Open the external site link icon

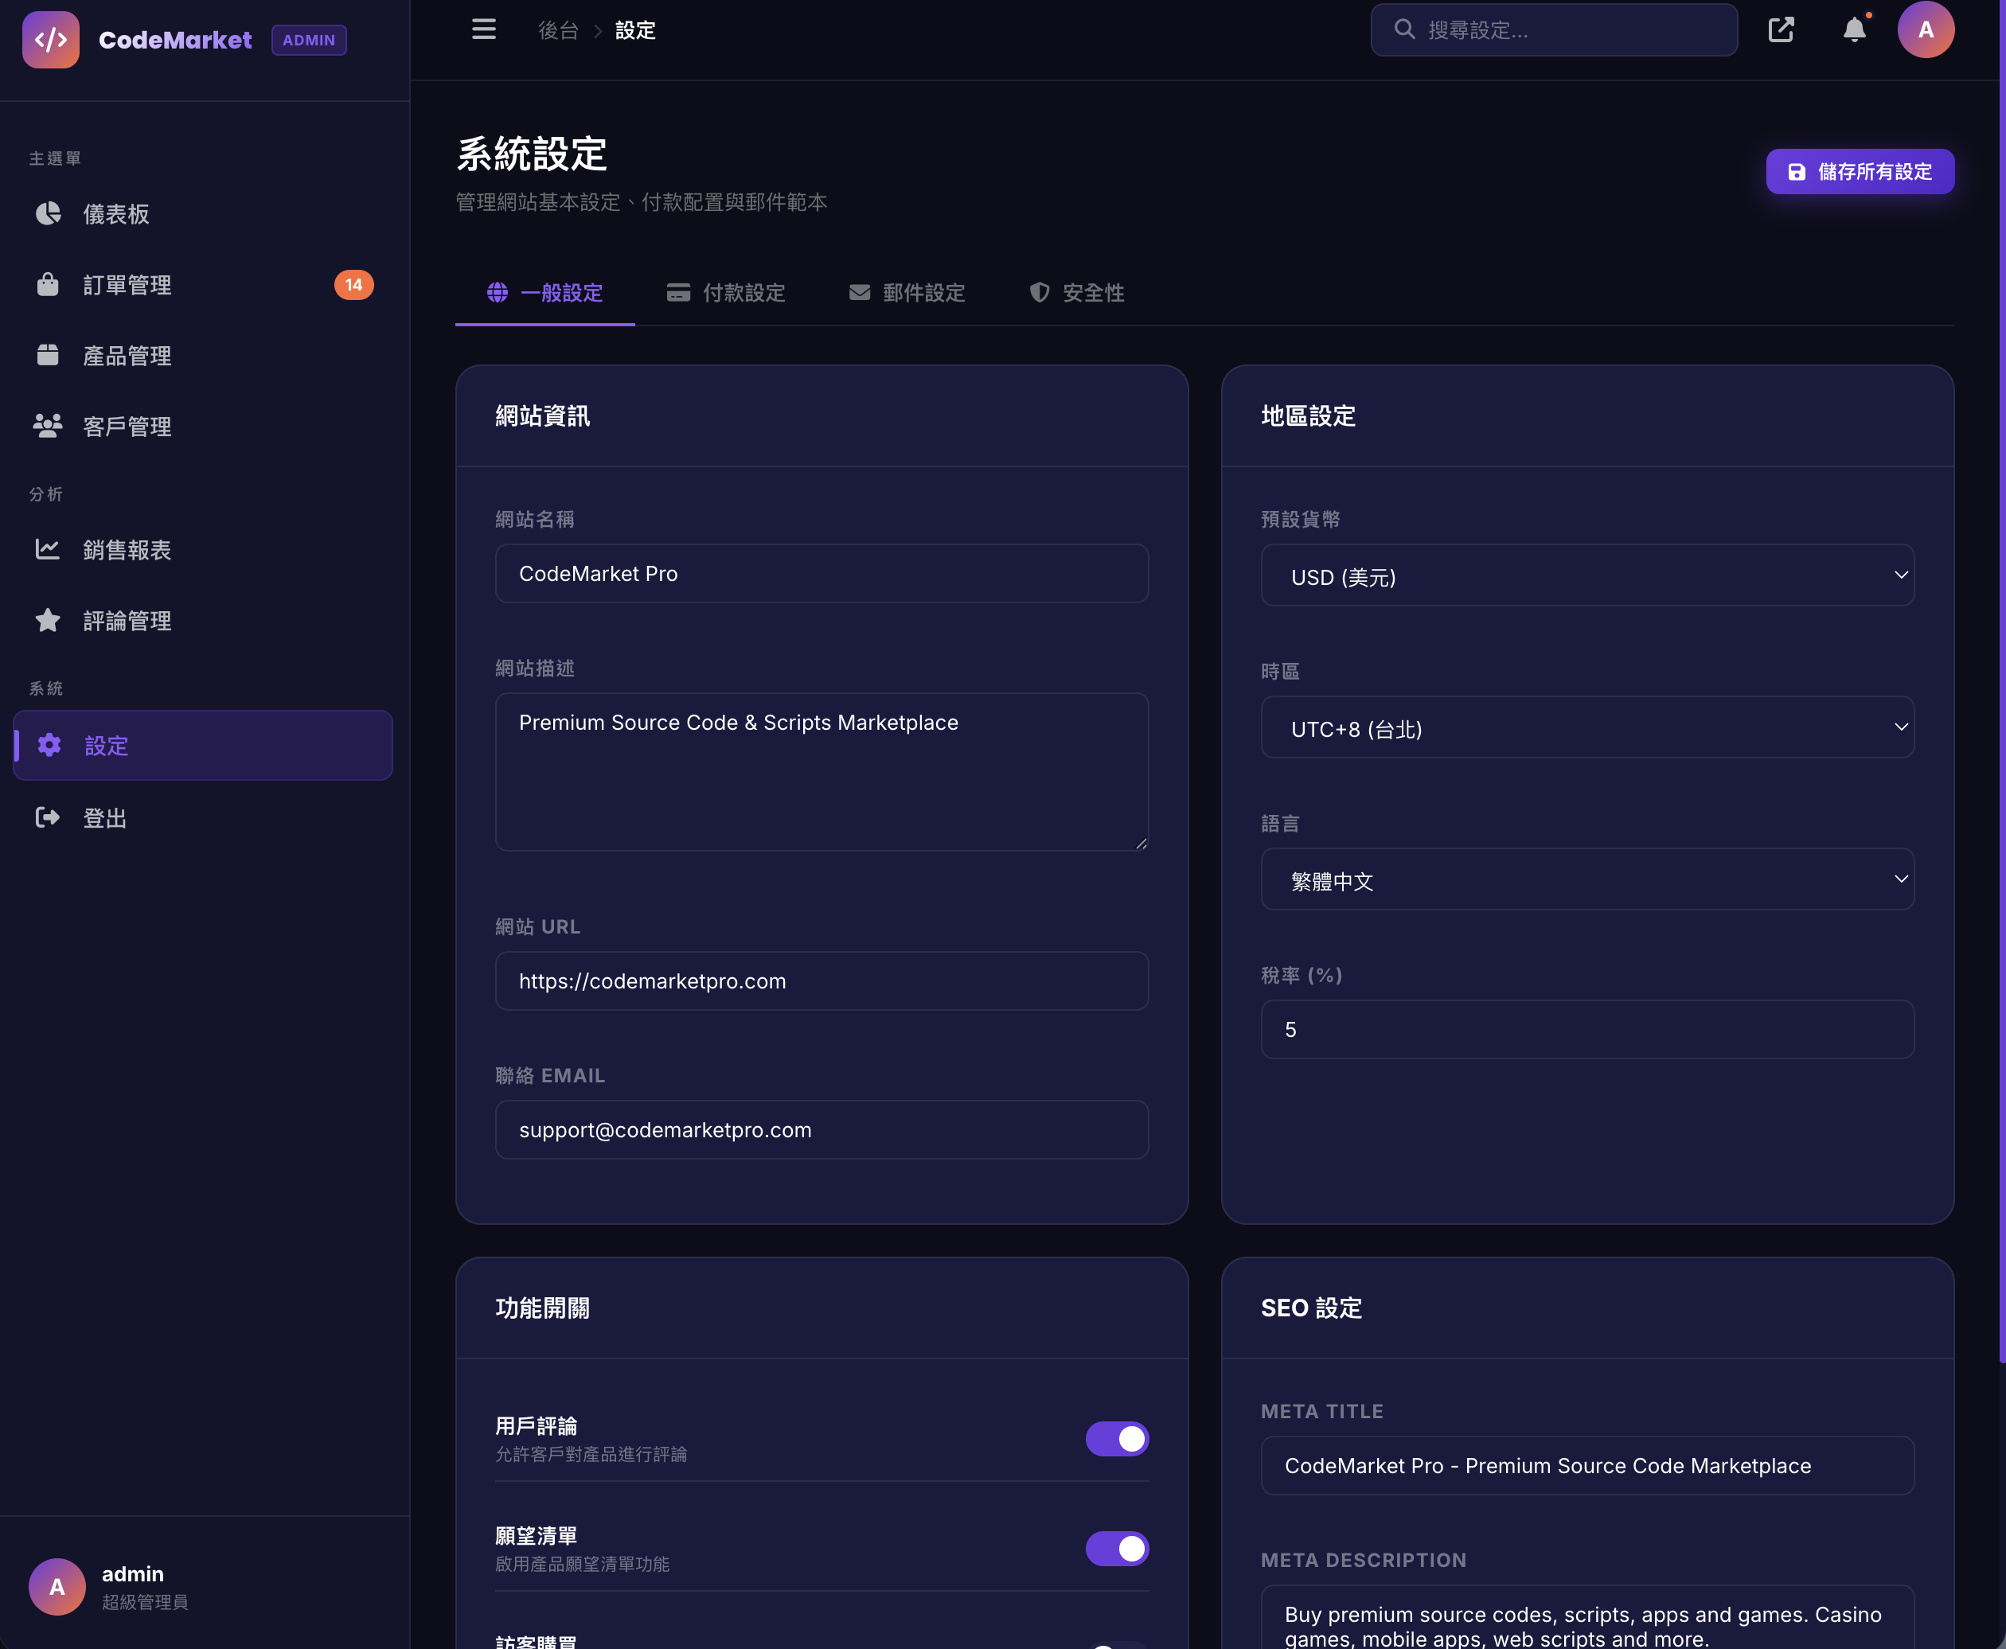(1781, 29)
